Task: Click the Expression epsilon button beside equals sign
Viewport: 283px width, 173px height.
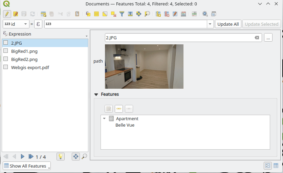Action: pos(38,24)
